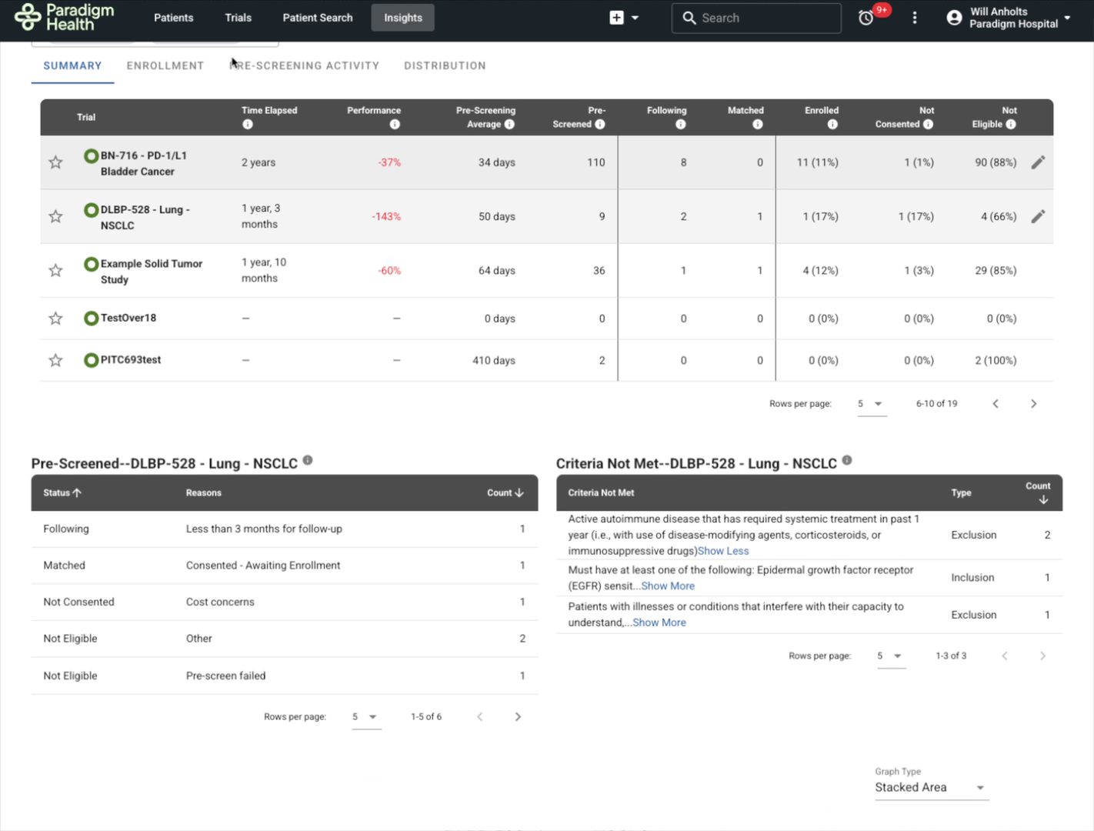The width and height of the screenshot is (1094, 831).
Task: Open Criteria Not Met rows-per-page dropdown
Action: pos(890,656)
